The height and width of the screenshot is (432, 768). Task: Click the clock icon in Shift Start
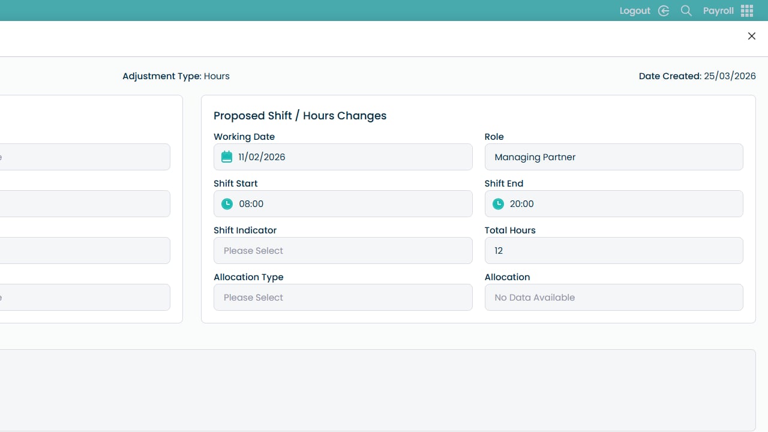click(x=227, y=204)
